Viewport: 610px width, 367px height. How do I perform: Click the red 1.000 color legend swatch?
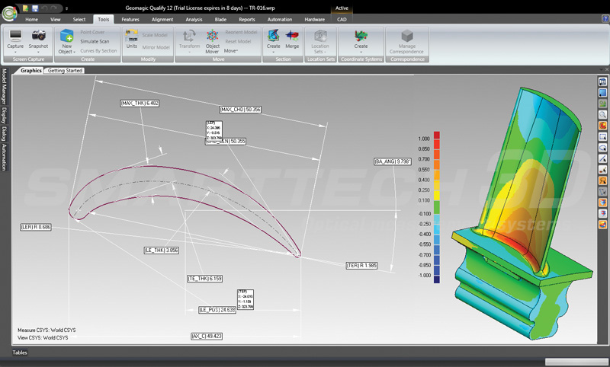tap(437, 135)
